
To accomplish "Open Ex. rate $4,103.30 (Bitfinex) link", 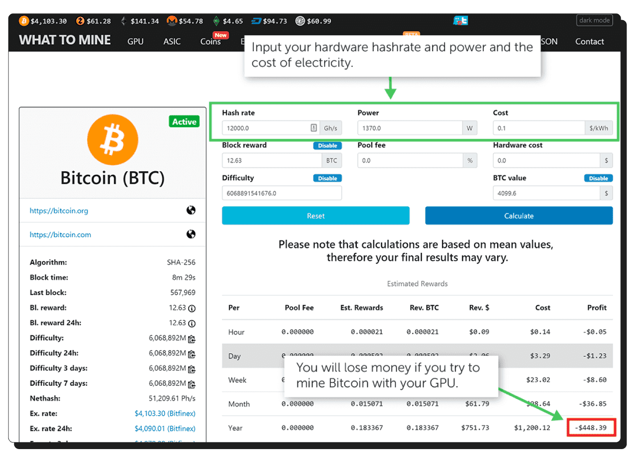I will pyautogui.click(x=165, y=413).
